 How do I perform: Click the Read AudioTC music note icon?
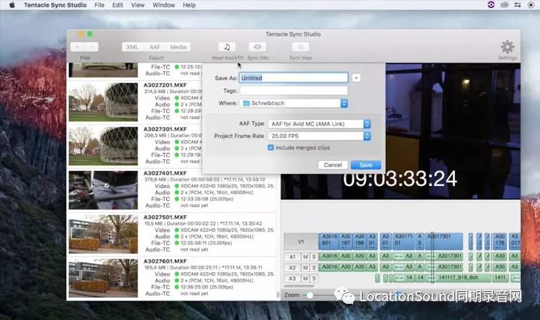pos(227,46)
